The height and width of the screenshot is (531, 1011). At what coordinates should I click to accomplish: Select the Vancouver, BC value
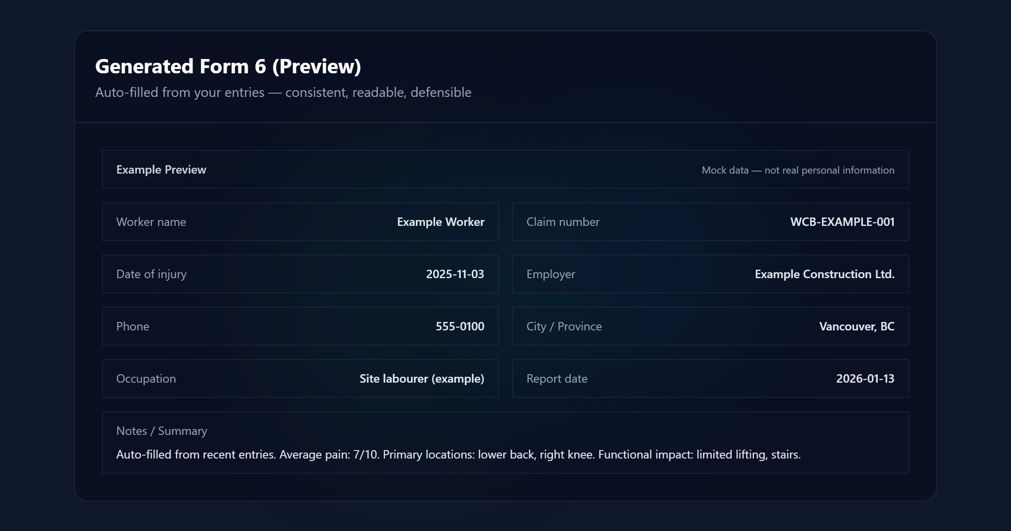click(x=856, y=326)
